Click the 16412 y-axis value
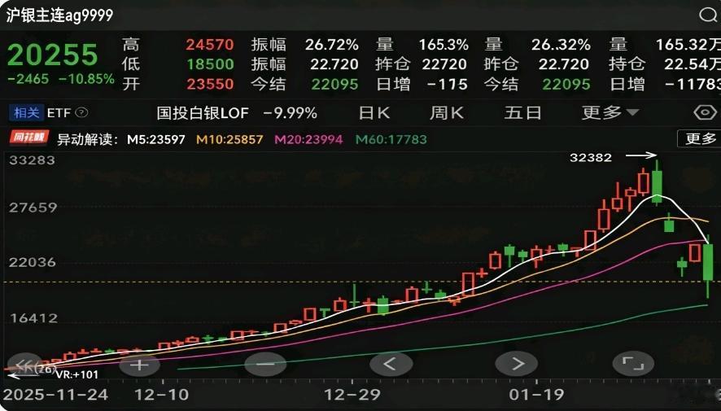 coord(33,317)
